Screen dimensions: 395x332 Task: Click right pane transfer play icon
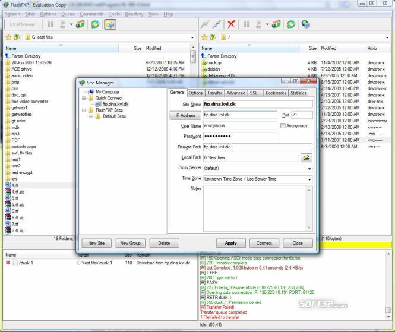pos(258,24)
